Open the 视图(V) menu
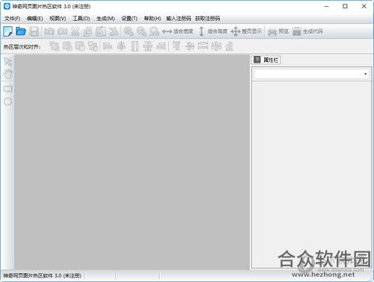This screenshot has width=374, height=282. tap(58, 19)
